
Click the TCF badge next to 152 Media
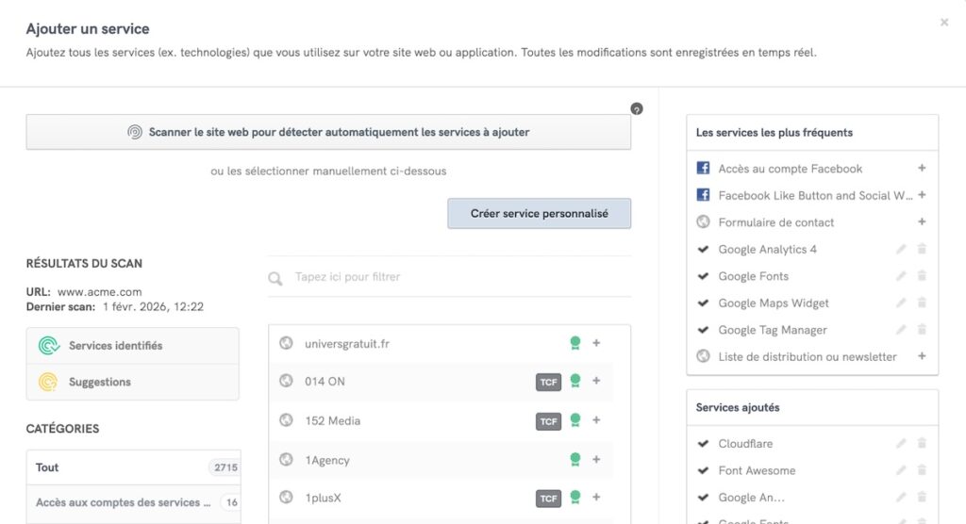point(548,421)
